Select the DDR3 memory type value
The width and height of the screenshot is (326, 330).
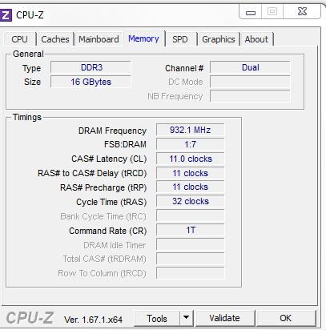tap(91, 67)
